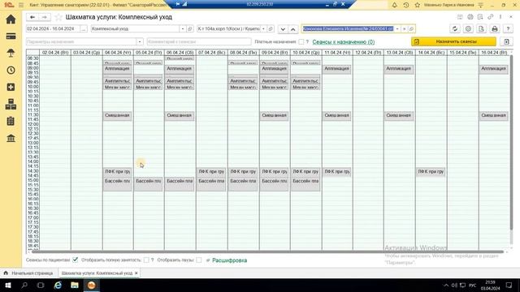Image resolution: width=520 pixels, height=292 pixels.
Task: Open date period picker ellipsis button
Action: coord(84,29)
